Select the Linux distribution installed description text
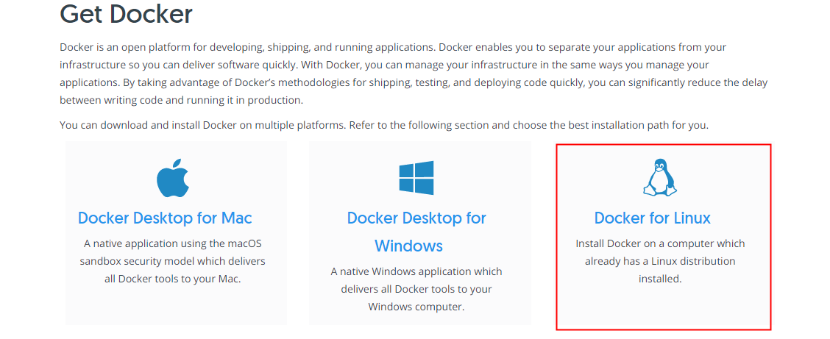The height and width of the screenshot is (339, 830). tap(660, 261)
